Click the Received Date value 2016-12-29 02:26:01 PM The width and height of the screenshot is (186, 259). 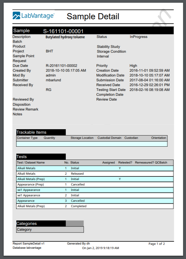click(x=150, y=85)
